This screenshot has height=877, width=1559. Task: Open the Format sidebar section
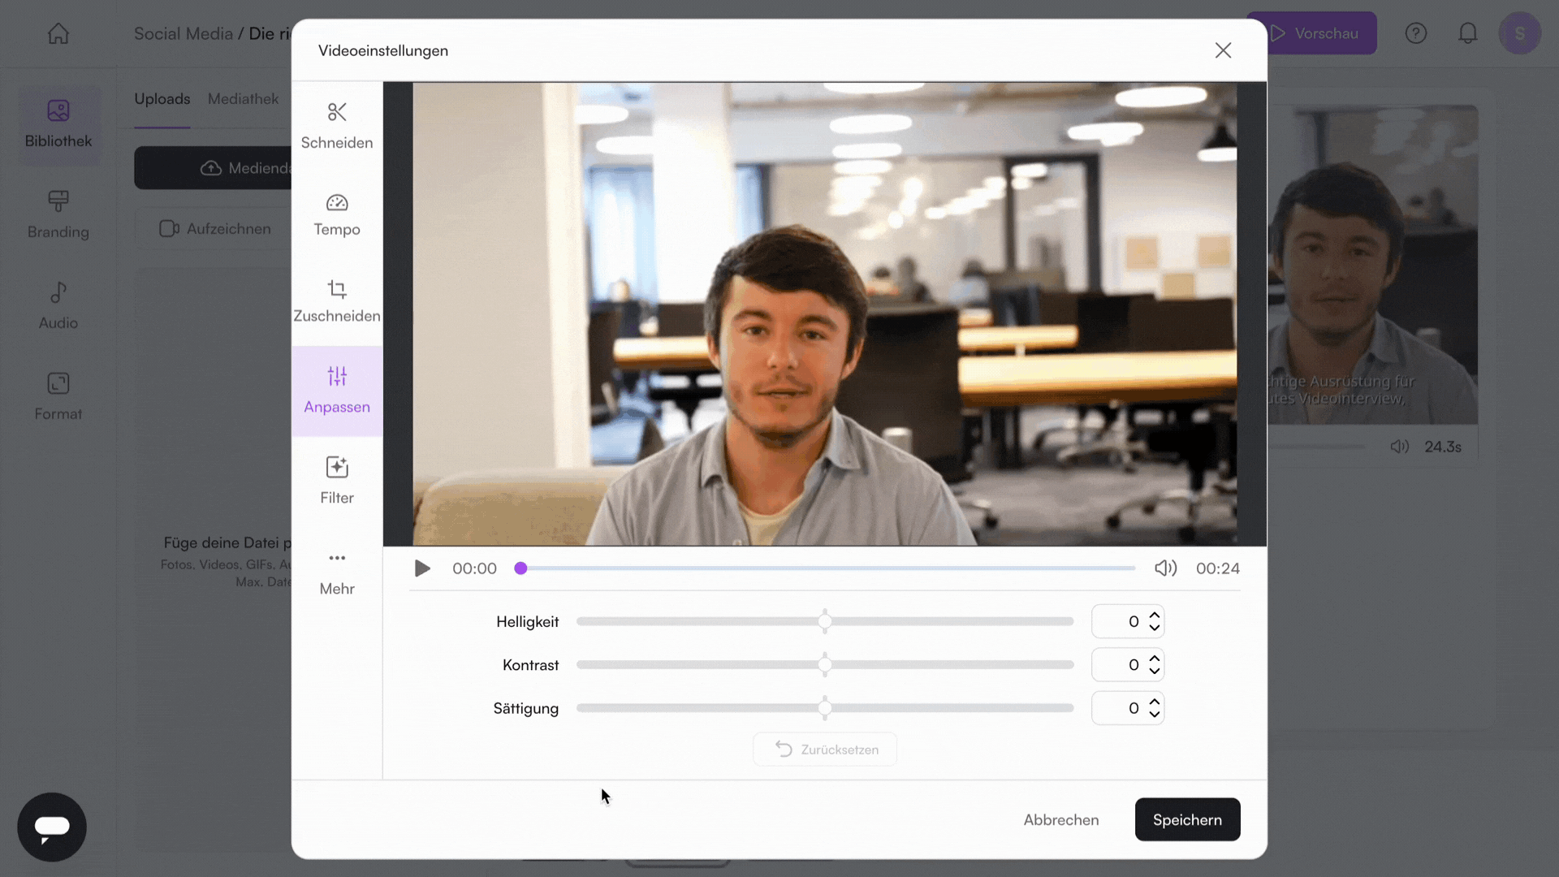58,397
